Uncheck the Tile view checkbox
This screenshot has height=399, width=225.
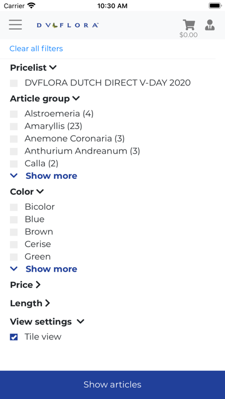point(14,337)
